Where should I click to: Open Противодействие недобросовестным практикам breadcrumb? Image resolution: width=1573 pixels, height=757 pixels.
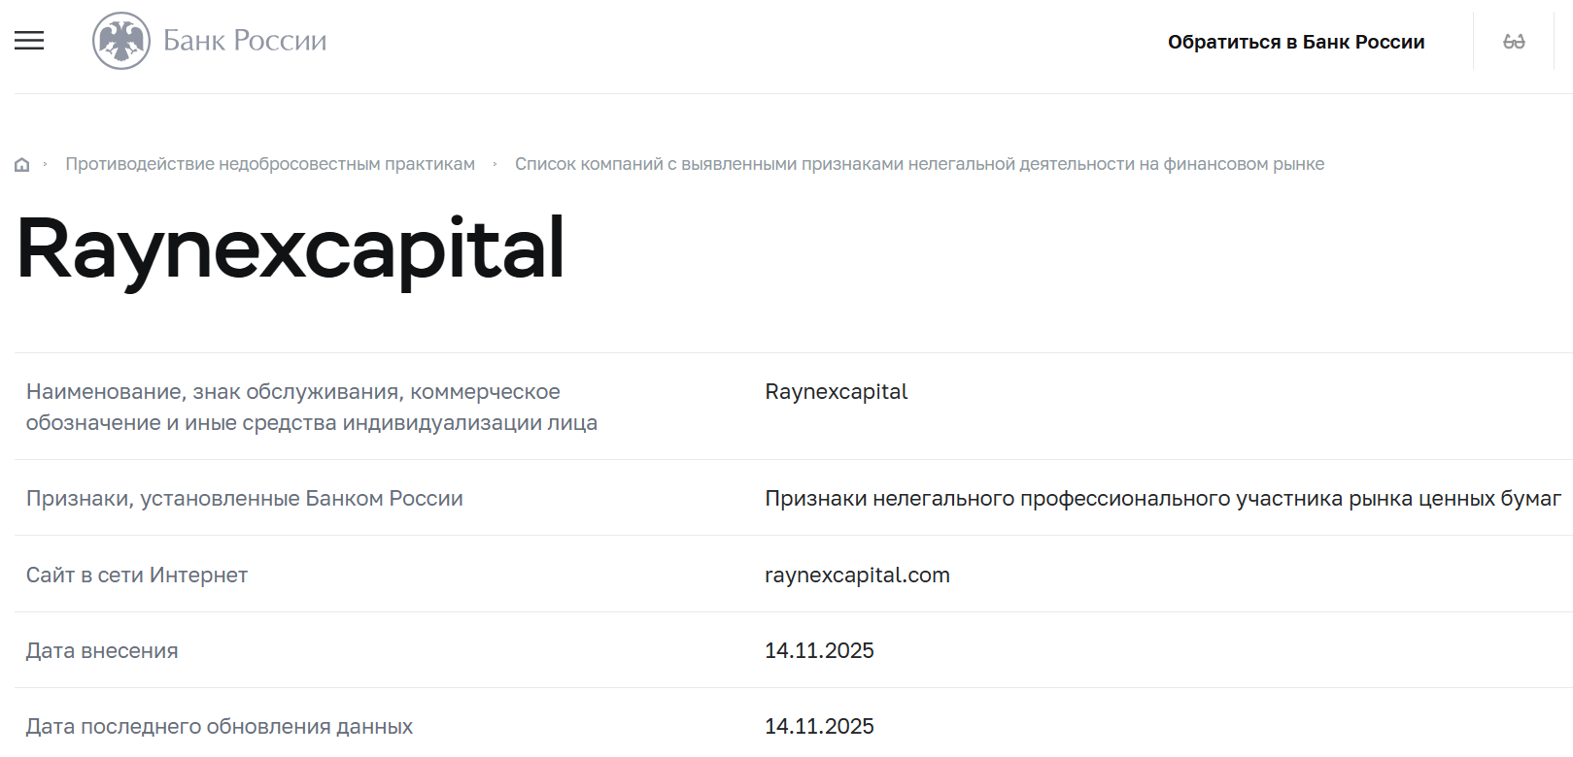click(270, 164)
